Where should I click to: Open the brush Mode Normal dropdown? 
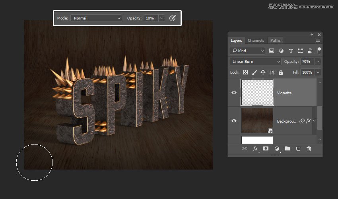coord(96,18)
